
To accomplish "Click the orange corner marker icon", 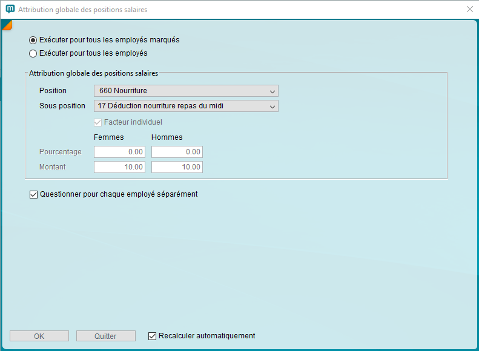I will point(7,24).
